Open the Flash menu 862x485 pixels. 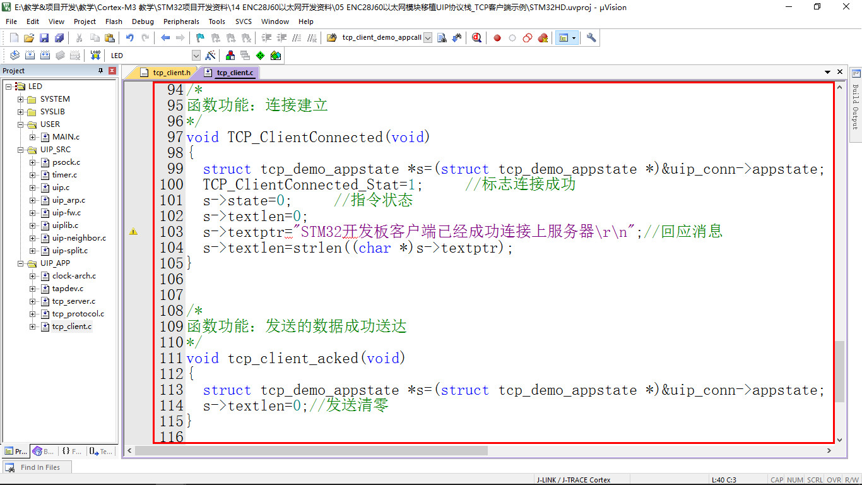114,21
